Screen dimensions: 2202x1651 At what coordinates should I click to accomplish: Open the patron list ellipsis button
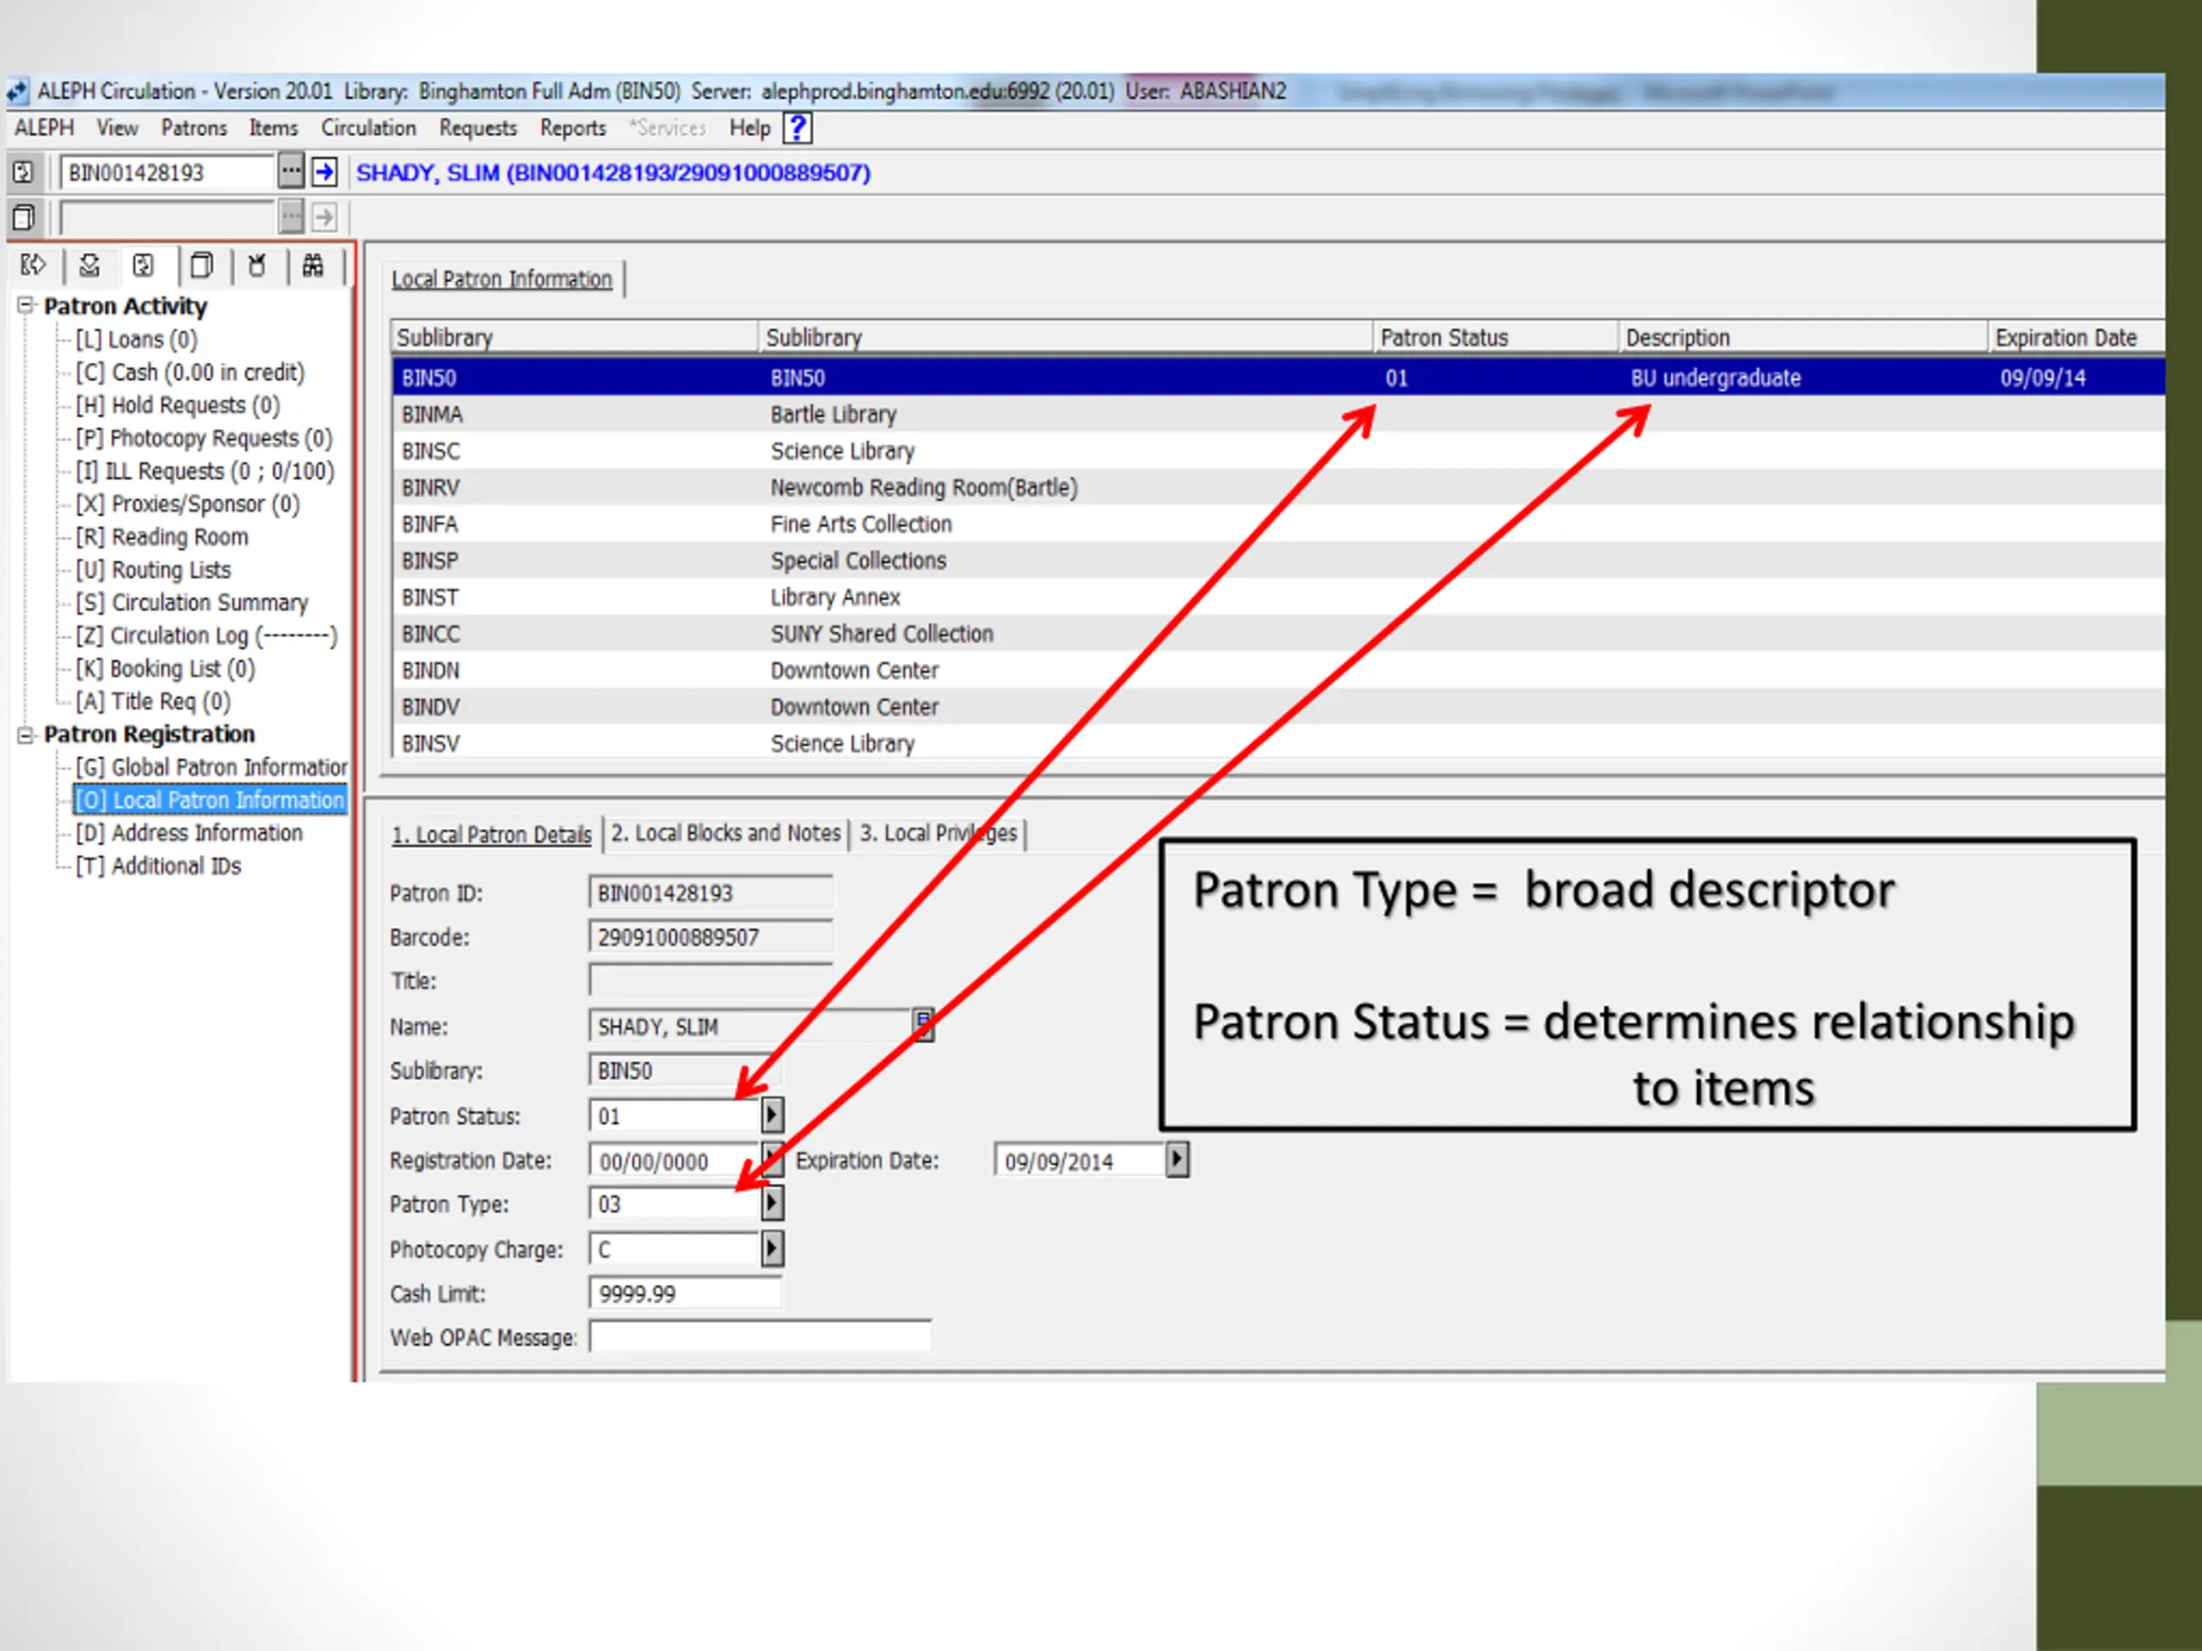pos(290,172)
